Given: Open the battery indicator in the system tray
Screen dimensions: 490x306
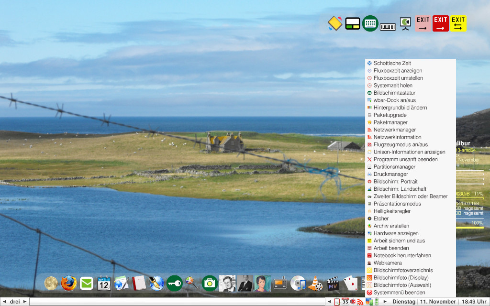Looking at the screenshot, I should 376,301.
